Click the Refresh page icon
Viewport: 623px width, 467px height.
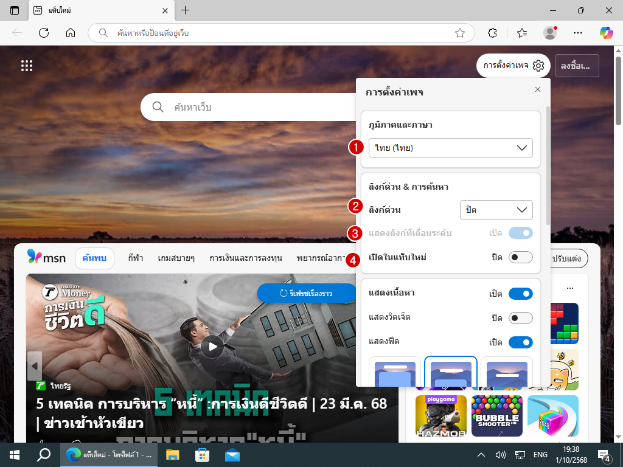point(44,32)
